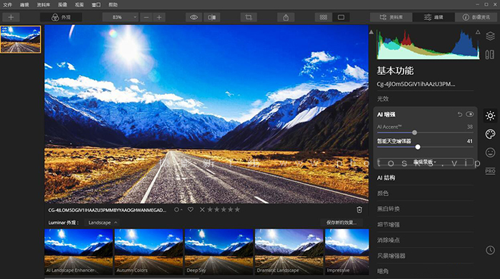Click the crop tool icon

pos(249,17)
